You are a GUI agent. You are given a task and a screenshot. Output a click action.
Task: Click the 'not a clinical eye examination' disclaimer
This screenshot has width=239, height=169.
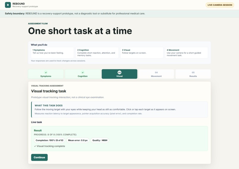(x=68, y=97)
